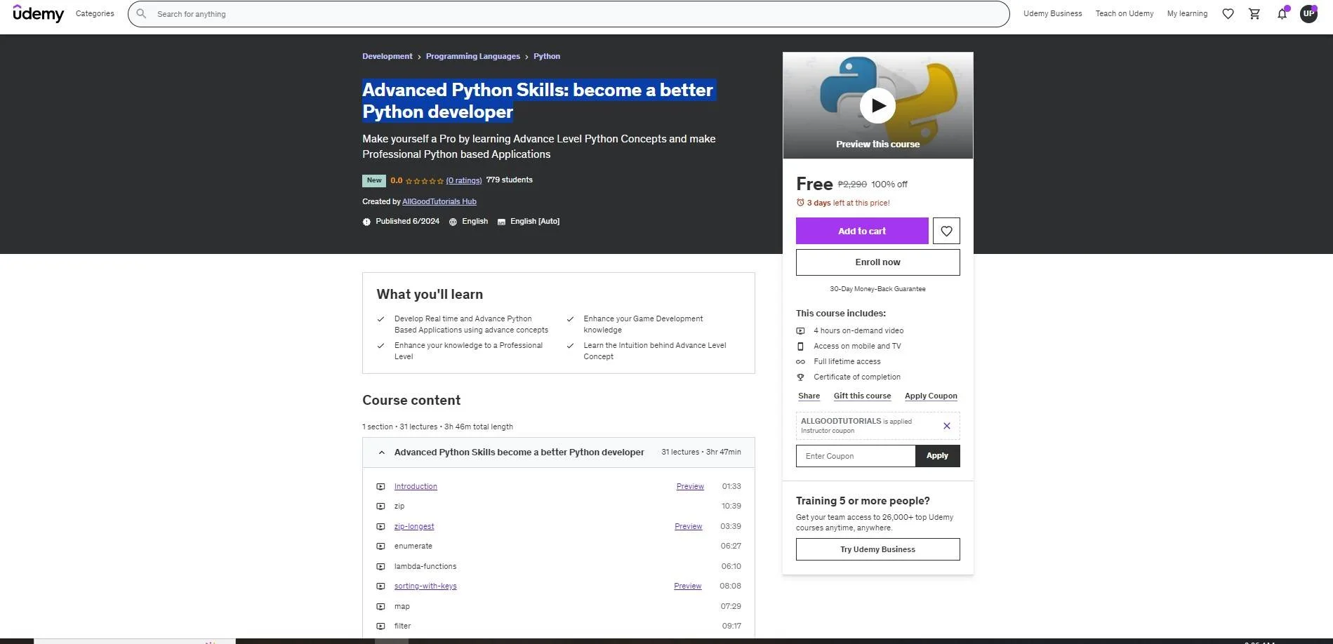Click the Share link
Image resolution: width=1333 pixels, height=644 pixels.
[x=809, y=396]
